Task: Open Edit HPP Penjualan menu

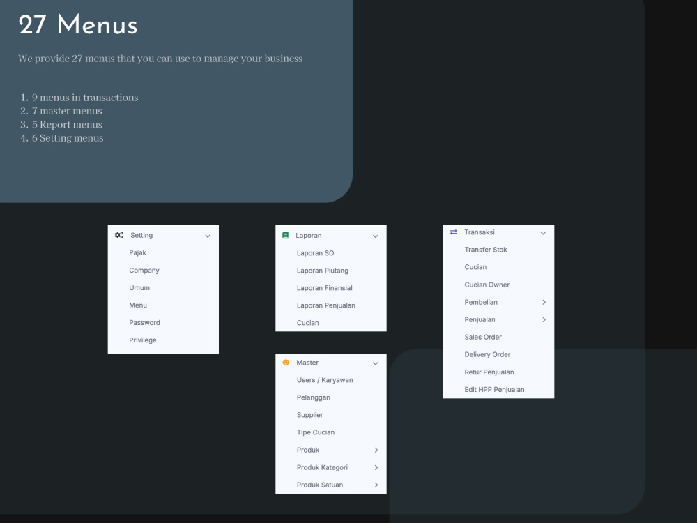Action: [x=494, y=390]
